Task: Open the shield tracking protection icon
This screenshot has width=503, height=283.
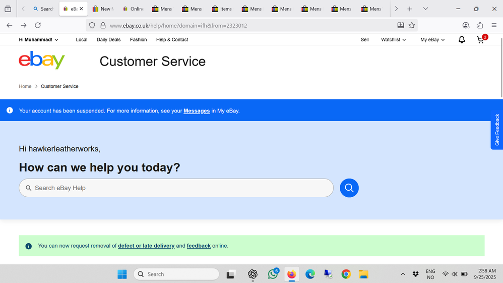Action: click(92, 25)
